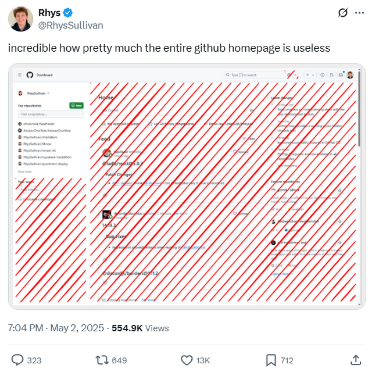Screen dimensions: 372x372
Task: Open Rhys's profile picture
Action: click(20, 19)
